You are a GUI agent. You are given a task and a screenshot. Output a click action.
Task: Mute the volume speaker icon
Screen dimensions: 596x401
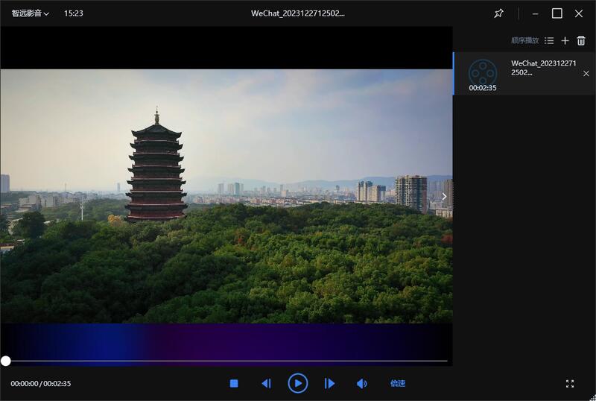point(361,384)
